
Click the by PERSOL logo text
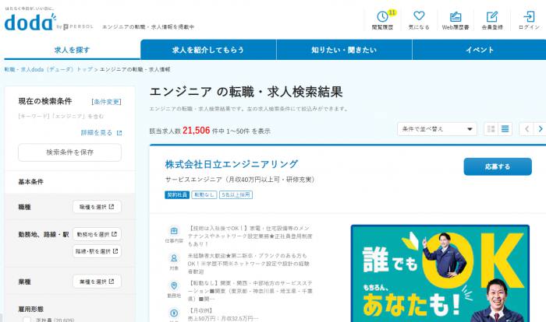(x=75, y=26)
